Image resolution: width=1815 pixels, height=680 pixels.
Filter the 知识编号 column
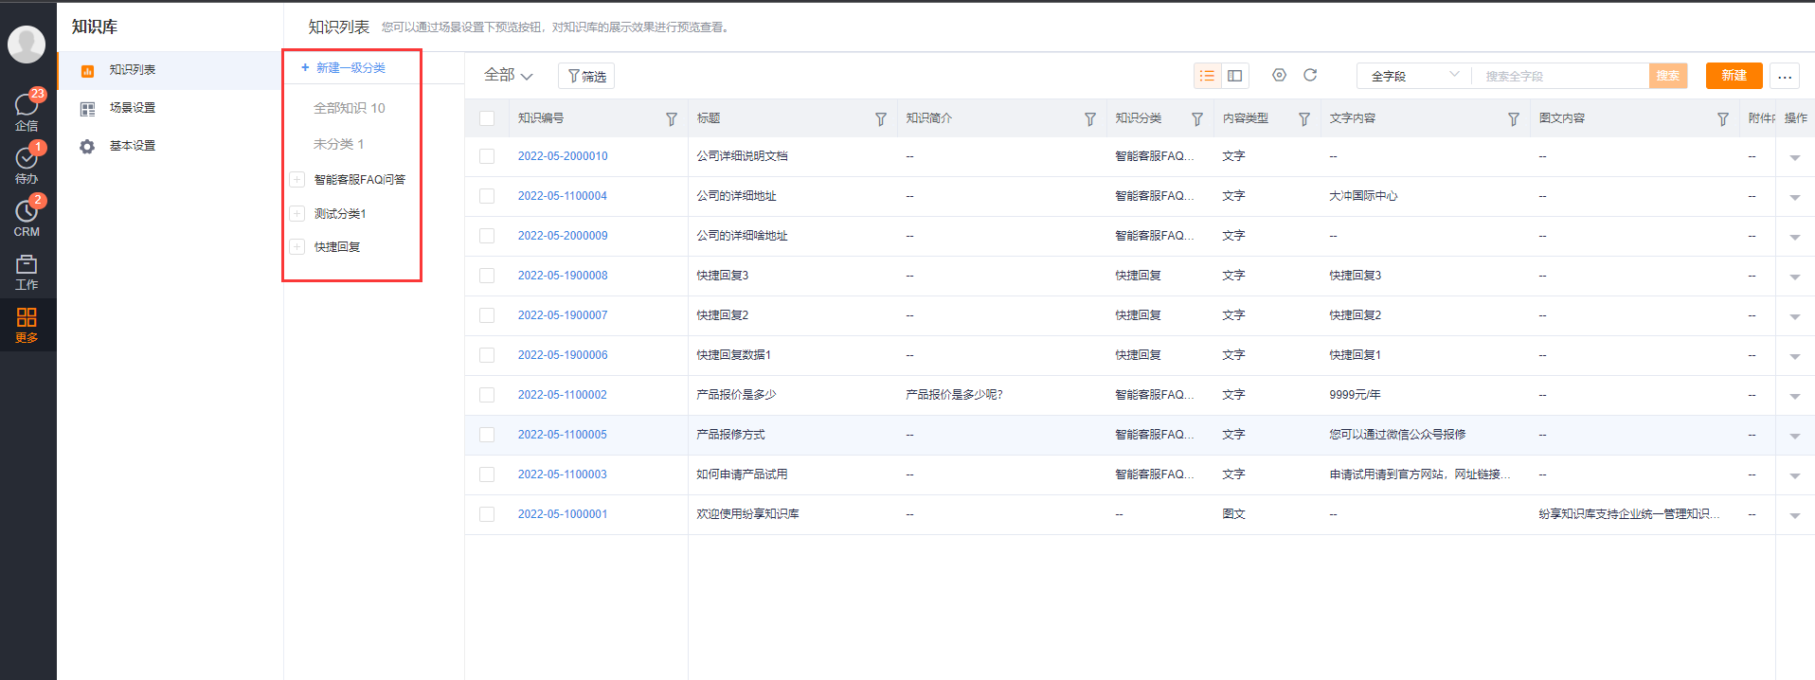tap(672, 118)
